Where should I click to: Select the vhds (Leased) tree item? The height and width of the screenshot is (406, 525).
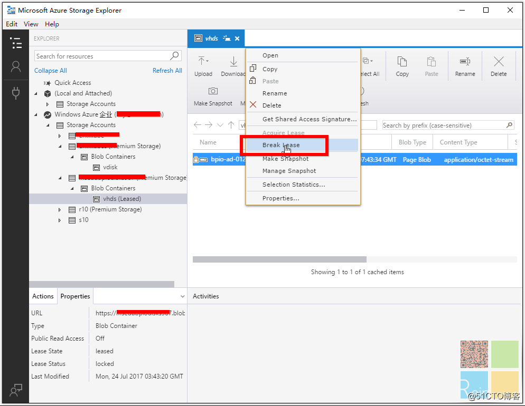click(108, 199)
